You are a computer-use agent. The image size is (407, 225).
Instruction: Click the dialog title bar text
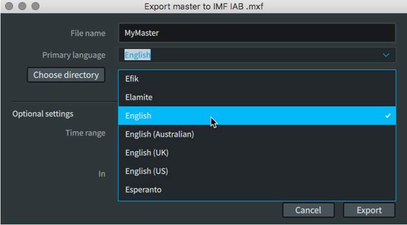tap(203, 7)
